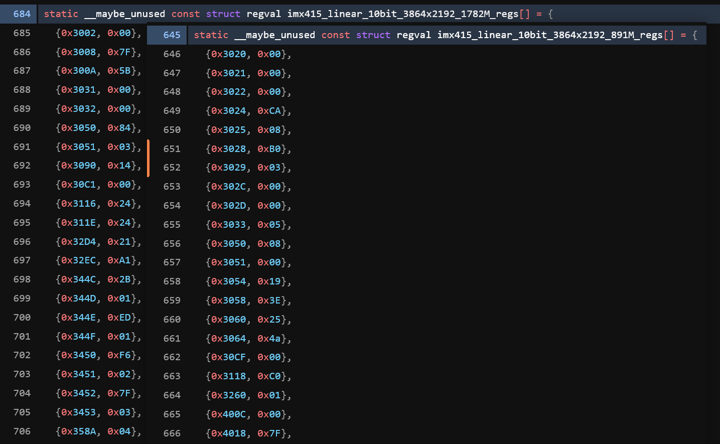Select the entry {0x32D4, 0x21}

(x=98, y=242)
